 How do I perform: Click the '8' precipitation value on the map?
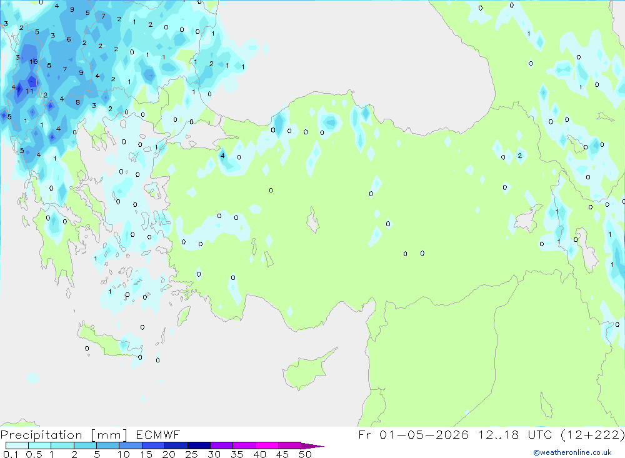click(x=77, y=102)
